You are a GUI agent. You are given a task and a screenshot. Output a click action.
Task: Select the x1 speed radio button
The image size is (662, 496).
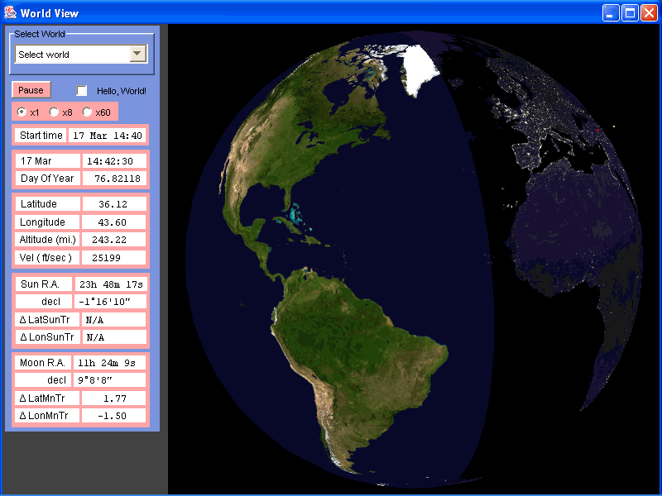22,112
